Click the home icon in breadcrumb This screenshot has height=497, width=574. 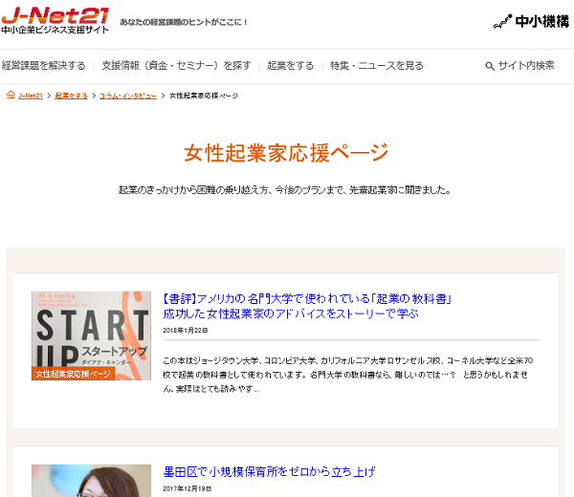click(x=11, y=95)
